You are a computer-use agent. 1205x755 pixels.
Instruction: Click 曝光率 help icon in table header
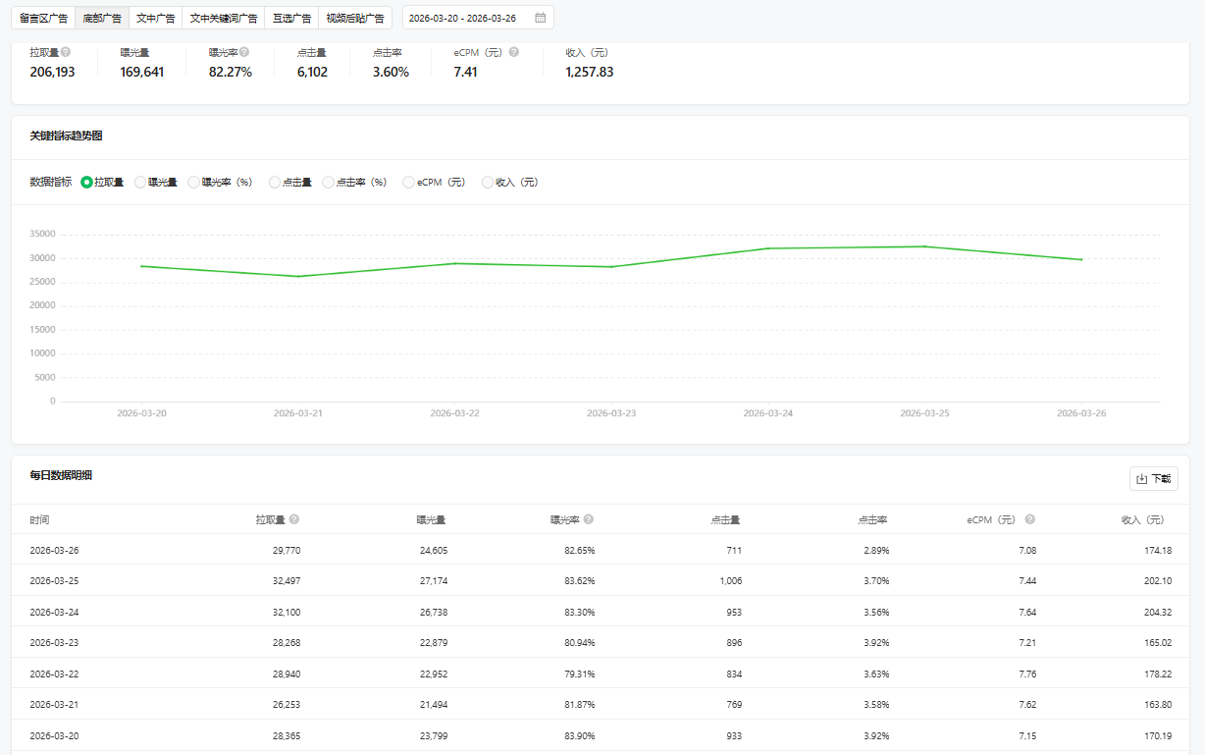pyautogui.click(x=589, y=519)
